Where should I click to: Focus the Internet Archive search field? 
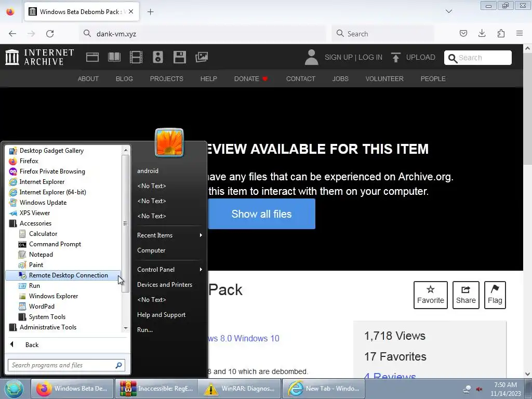tap(478, 58)
